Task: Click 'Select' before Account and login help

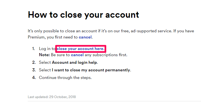Action: (45, 63)
